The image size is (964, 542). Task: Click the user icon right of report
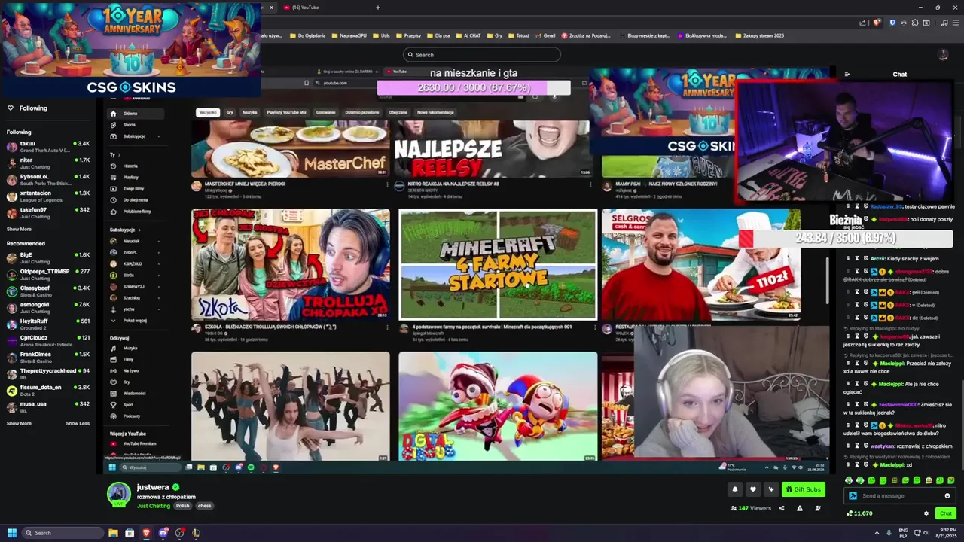[818, 508]
